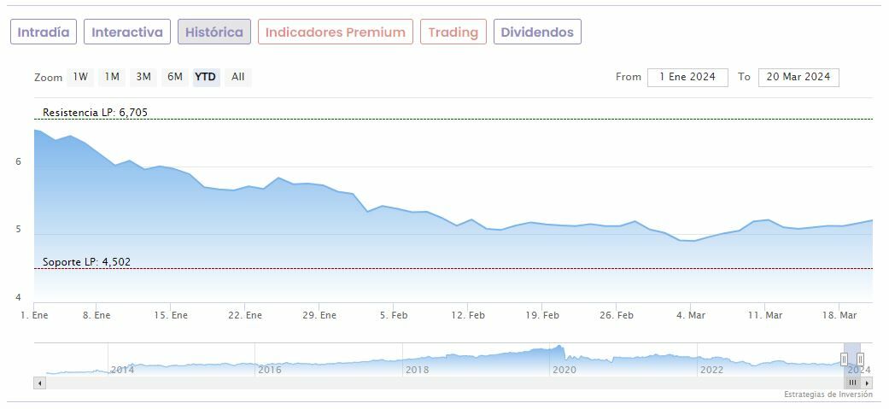
Task: Click the From date field
Action: [687, 77]
